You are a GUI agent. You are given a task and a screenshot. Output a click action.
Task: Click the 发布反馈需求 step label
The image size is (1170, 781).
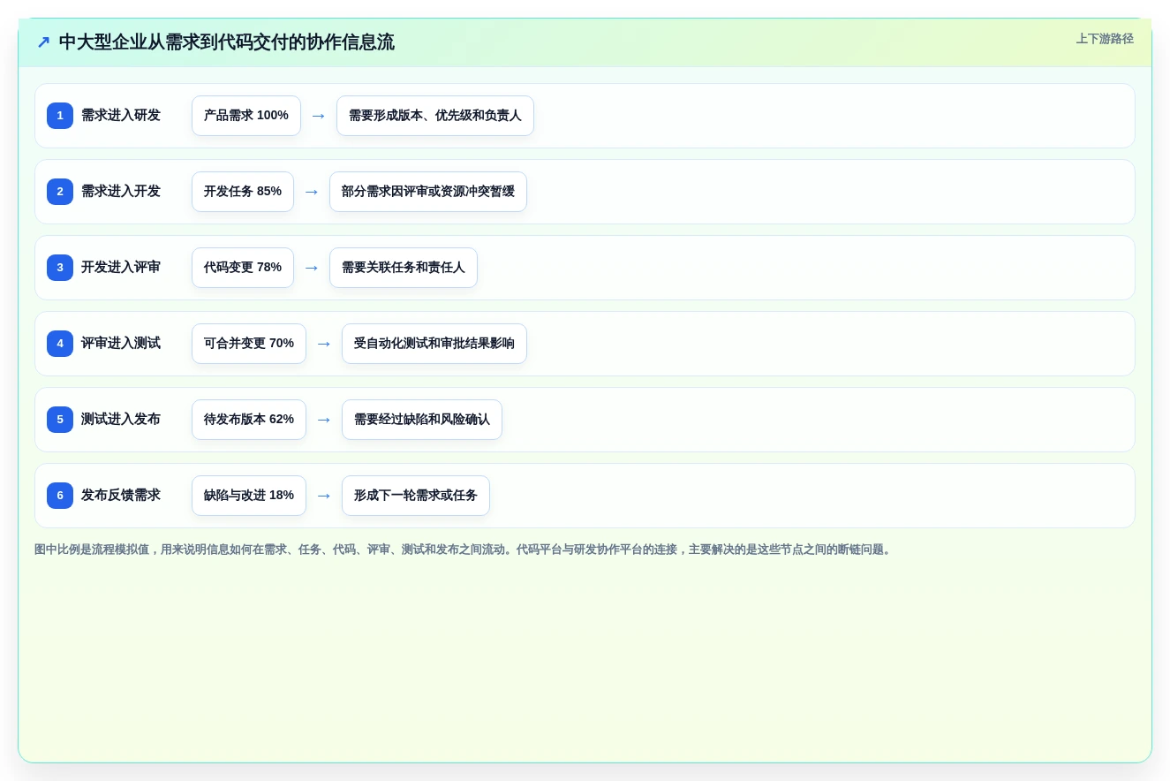click(x=121, y=496)
